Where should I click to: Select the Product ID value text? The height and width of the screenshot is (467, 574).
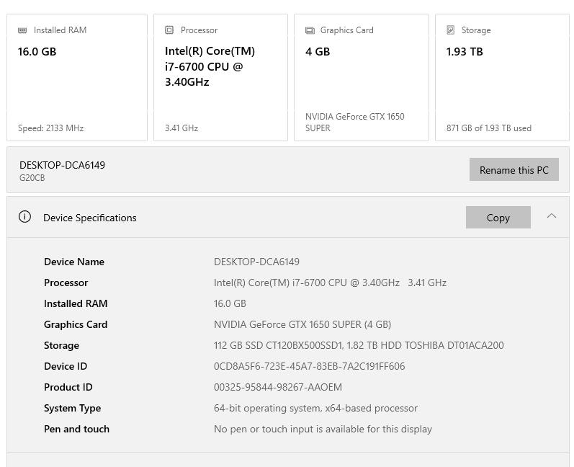277,387
